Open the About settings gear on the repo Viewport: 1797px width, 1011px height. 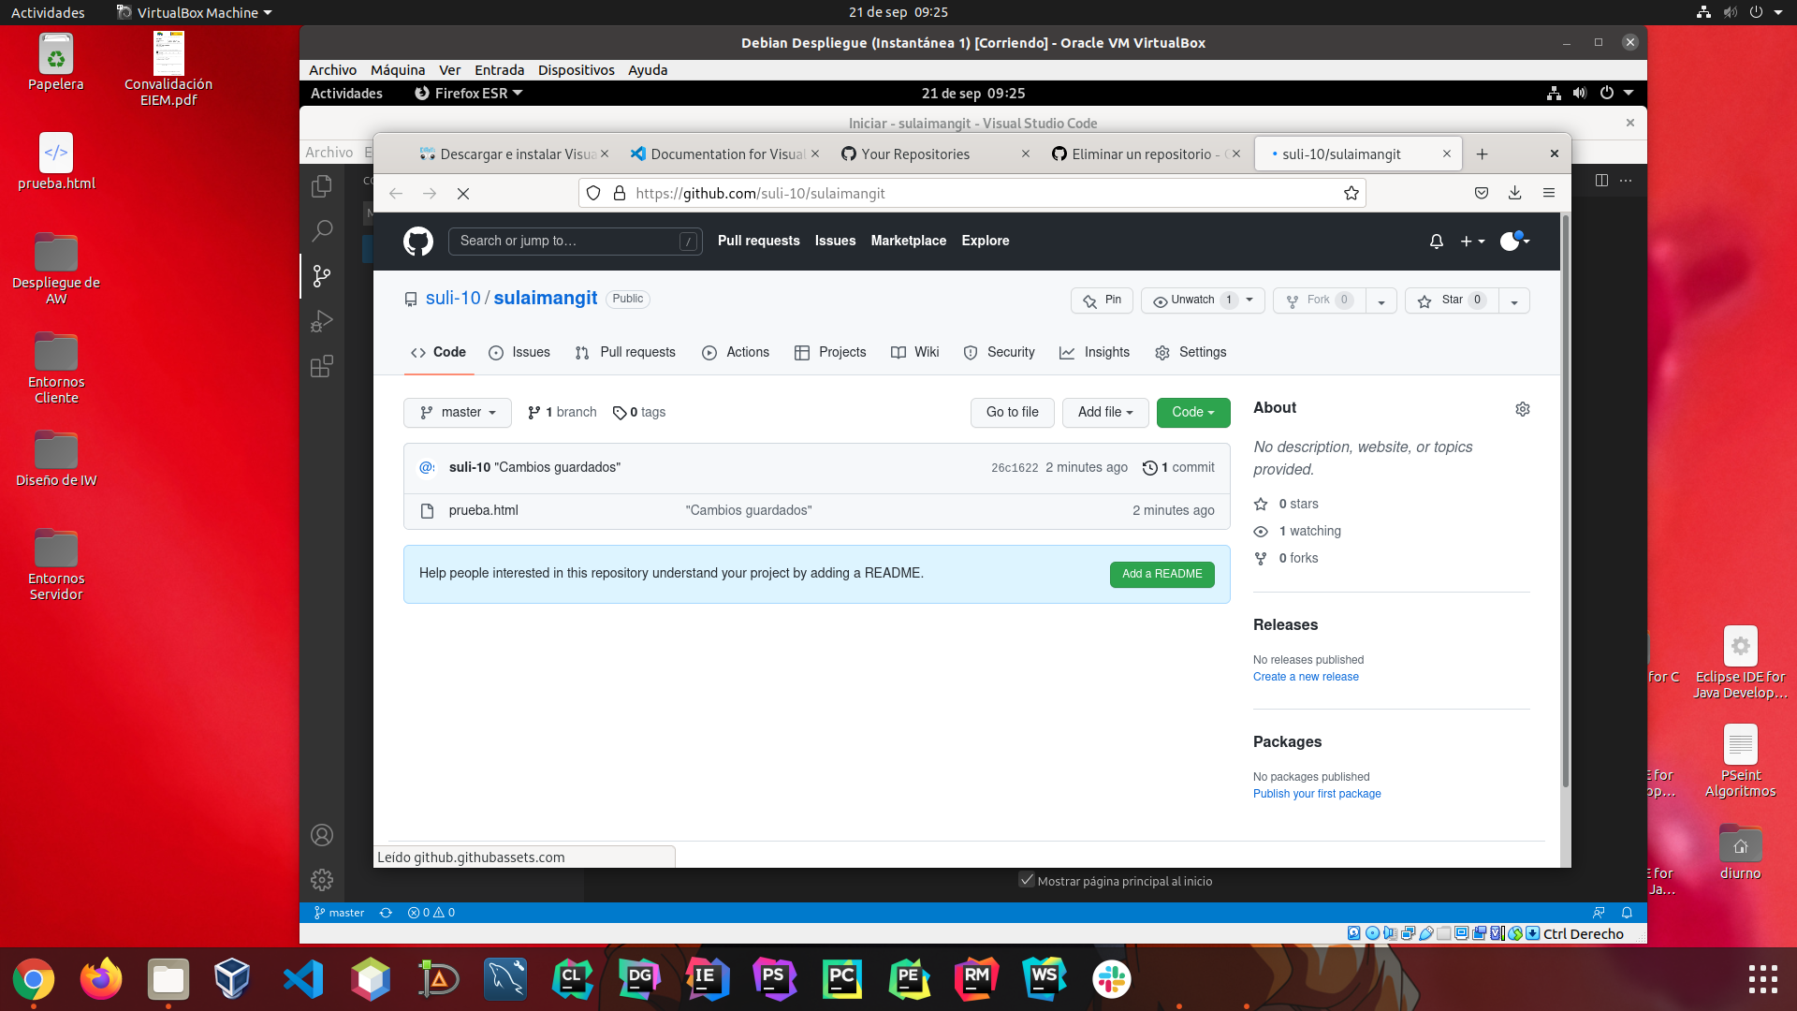pyautogui.click(x=1522, y=409)
